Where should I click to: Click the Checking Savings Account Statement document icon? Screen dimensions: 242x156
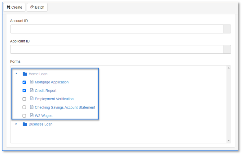click(32, 107)
